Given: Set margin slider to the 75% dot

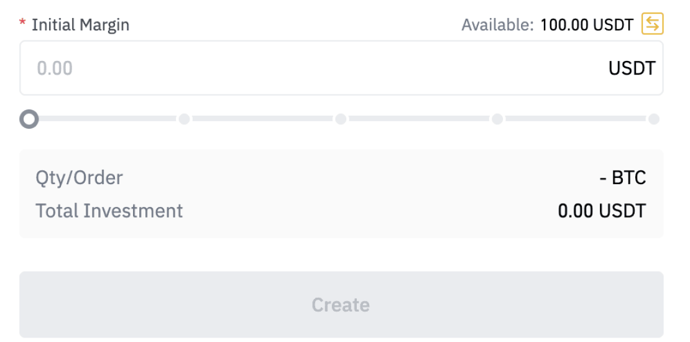Looking at the screenshot, I should click(497, 119).
